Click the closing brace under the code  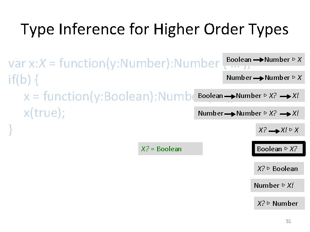click(x=11, y=129)
